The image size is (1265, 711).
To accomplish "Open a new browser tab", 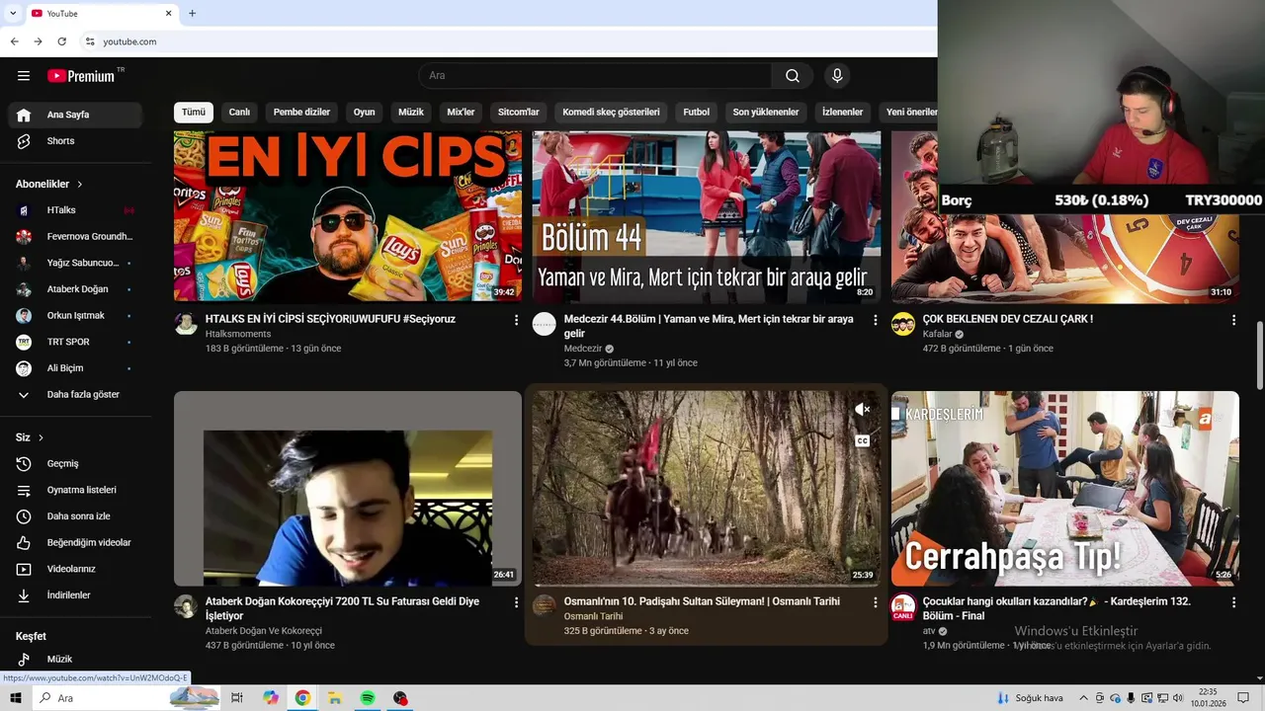I will tap(193, 13).
